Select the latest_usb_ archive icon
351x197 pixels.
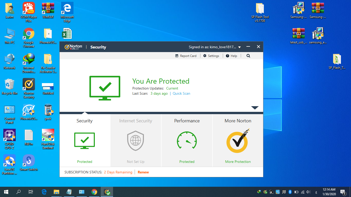(299, 36)
